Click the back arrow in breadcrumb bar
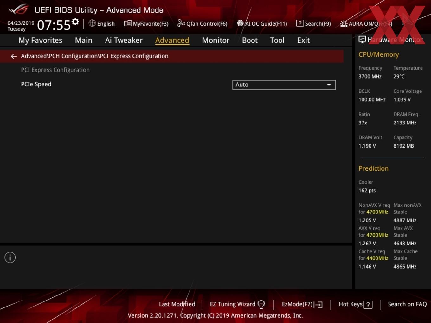Viewport: 431px width, 323px height. (x=14, y=56)
